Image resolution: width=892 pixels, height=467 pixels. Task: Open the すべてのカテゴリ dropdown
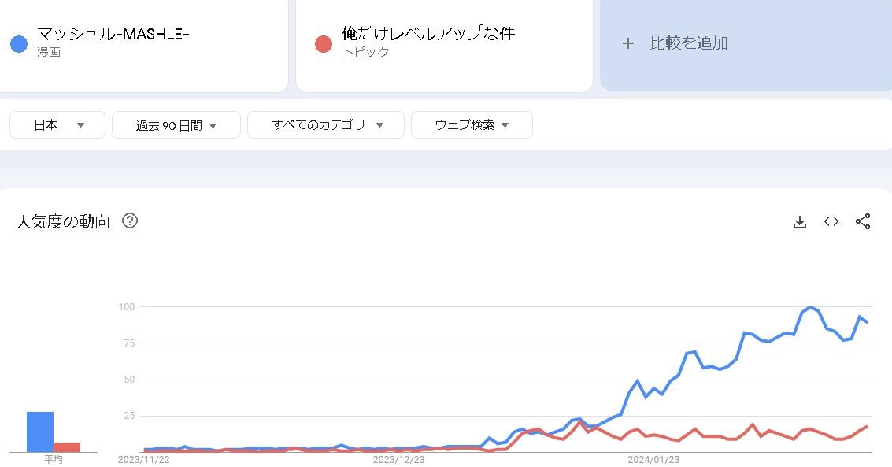tap(326, 124)
